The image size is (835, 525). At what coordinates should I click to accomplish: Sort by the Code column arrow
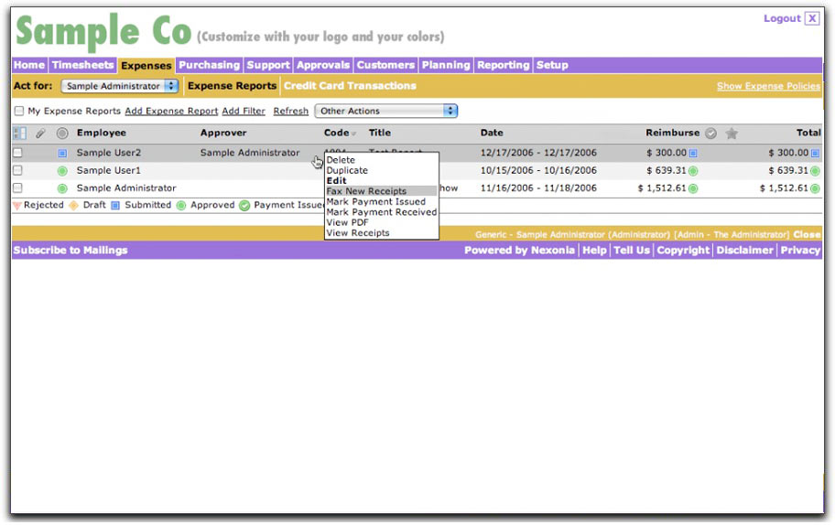click(353, 134)
